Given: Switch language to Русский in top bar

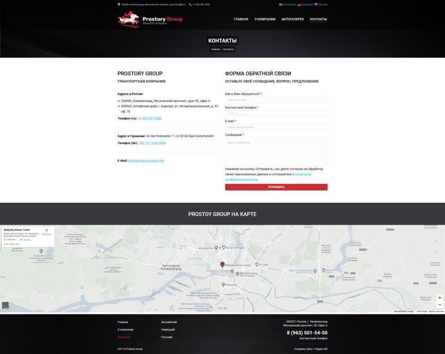Looking at the screenshot, I should (323, 4).
